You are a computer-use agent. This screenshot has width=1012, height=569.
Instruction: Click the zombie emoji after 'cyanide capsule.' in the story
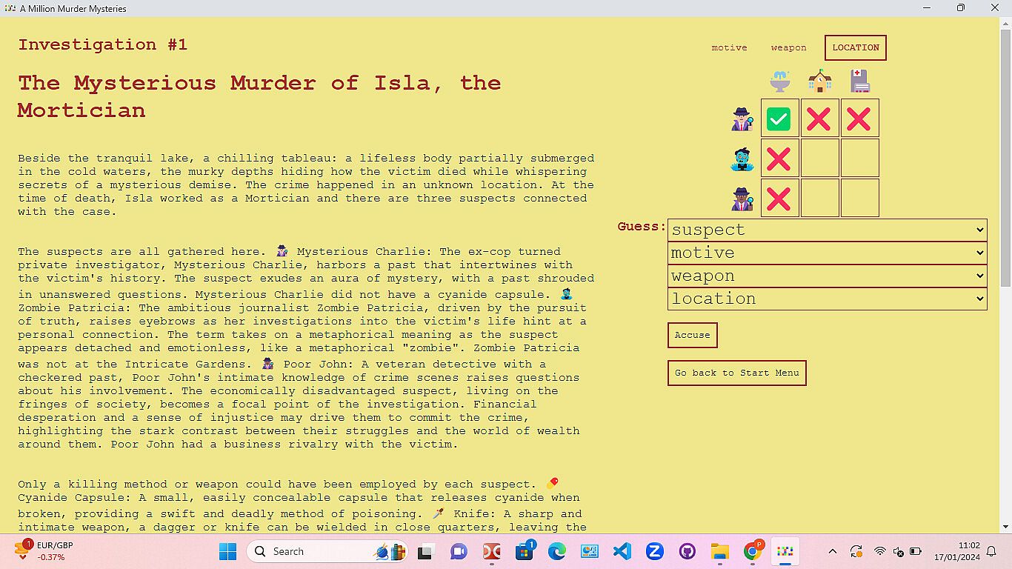click(567, 294)
